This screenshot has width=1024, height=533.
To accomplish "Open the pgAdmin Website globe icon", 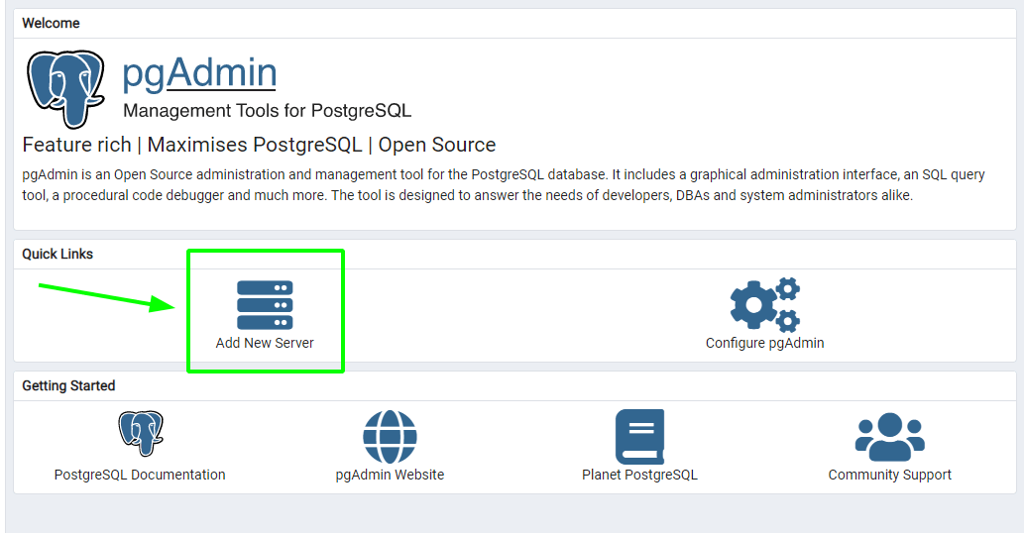I will (x=390, y=436).
